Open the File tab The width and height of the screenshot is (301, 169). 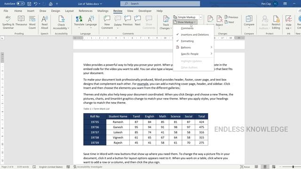pyautogui.click(x=6, y=11)
